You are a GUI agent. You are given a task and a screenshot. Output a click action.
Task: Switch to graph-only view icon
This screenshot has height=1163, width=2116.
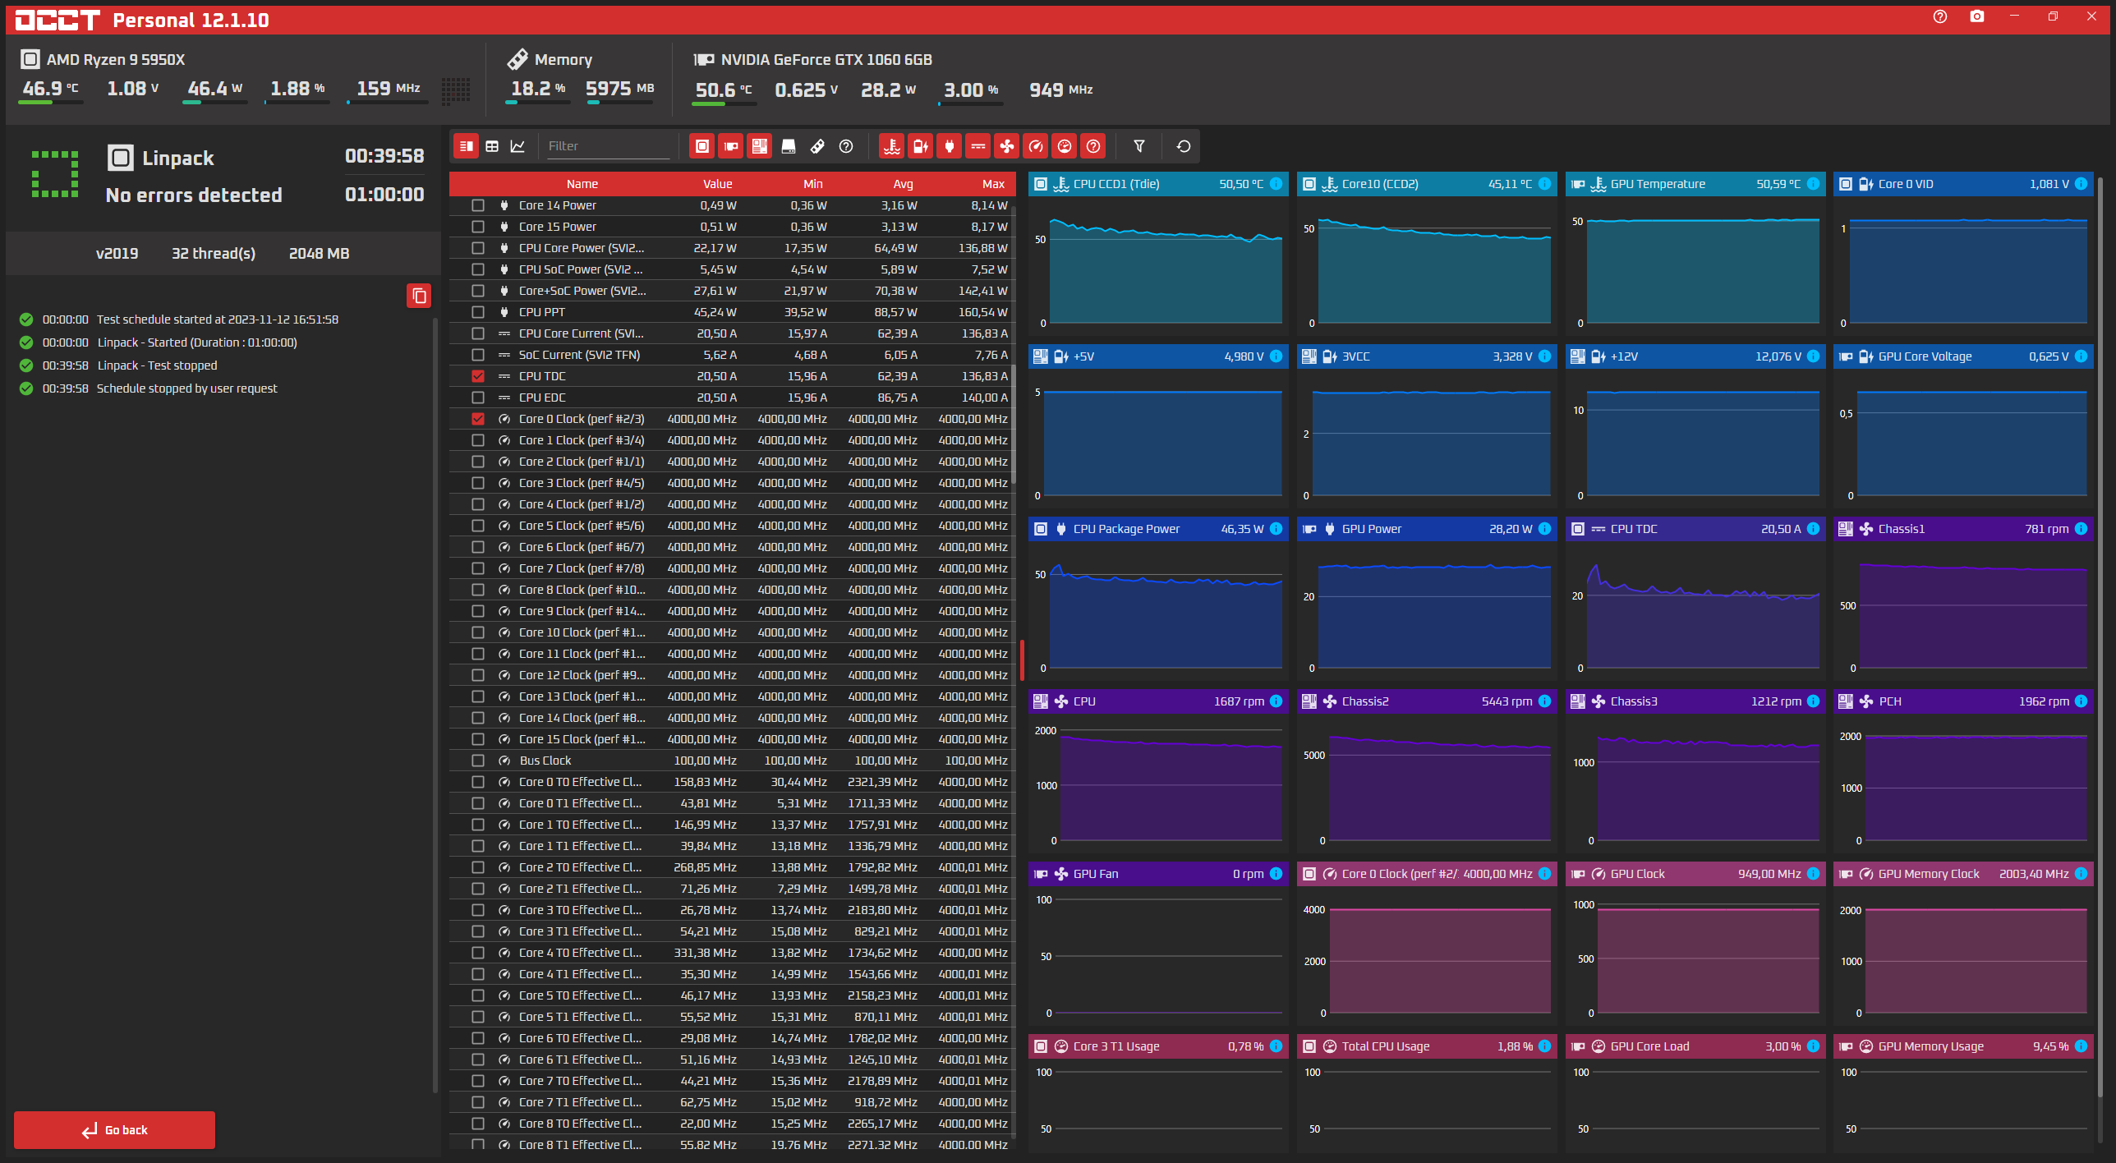coord(517,146)
